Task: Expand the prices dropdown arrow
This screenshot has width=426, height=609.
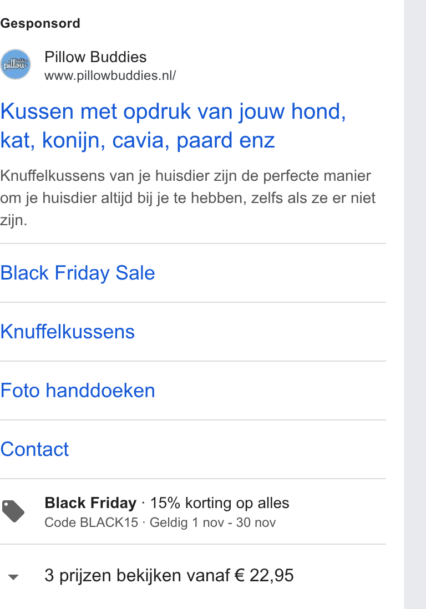Action: click(13, 577)
